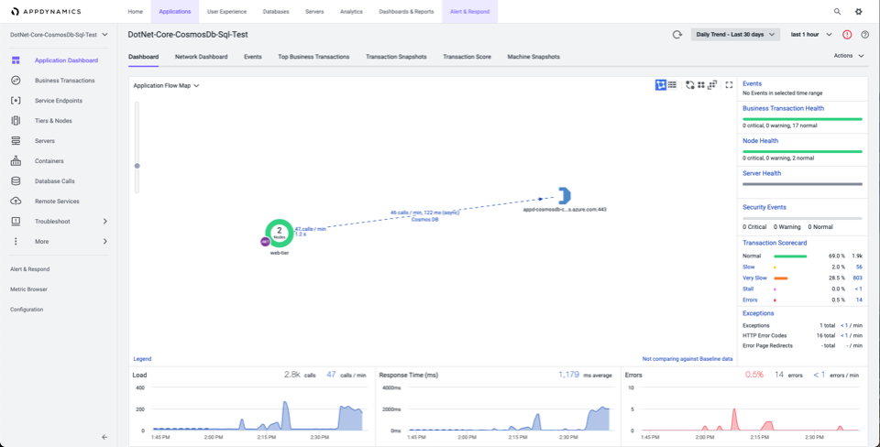Open the Node Health link
The height and width of the screenshot is (447, 880).
[x=759, y=141]
